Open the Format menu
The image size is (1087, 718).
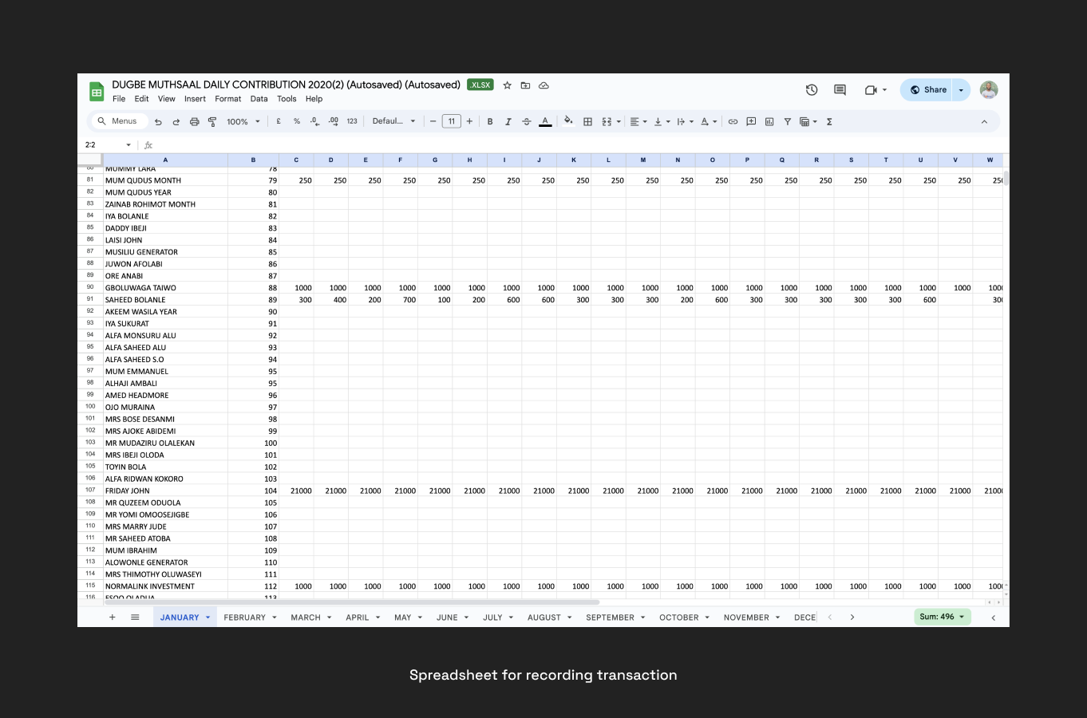click(x=227, y=99)
